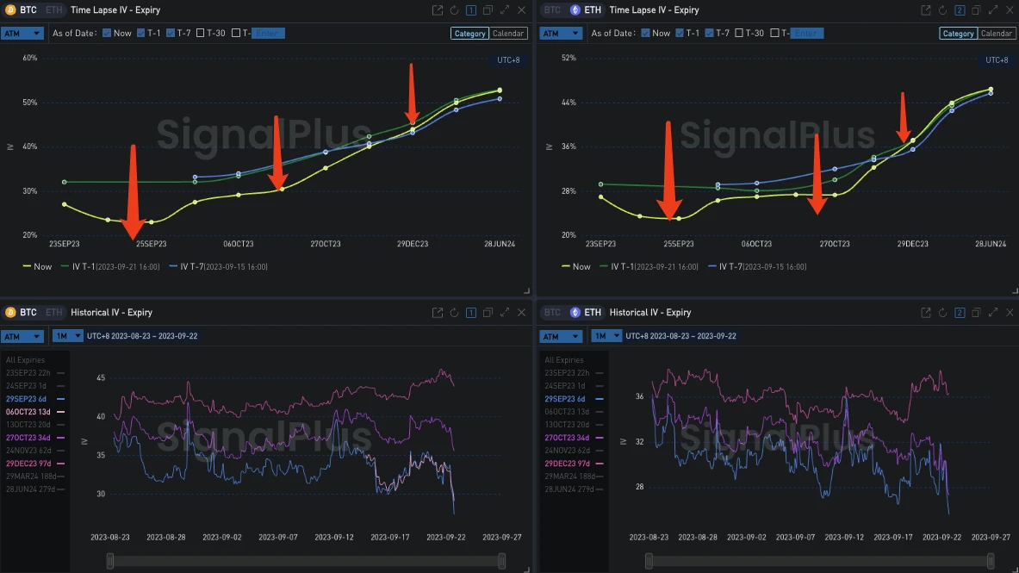
Task: Click panel number 2 icon in ETH Historical IV
Action: (x=960, y=313)
